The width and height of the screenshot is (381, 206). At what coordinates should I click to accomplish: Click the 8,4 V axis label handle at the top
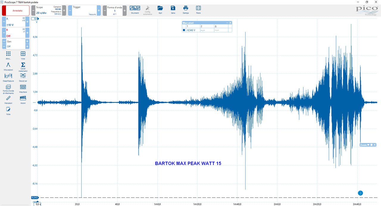coord(35,18)
